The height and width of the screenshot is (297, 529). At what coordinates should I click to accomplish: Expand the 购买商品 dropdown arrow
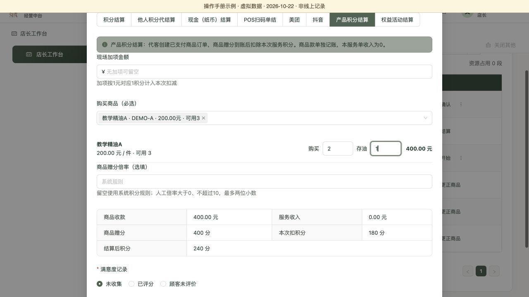click(425, 118)
